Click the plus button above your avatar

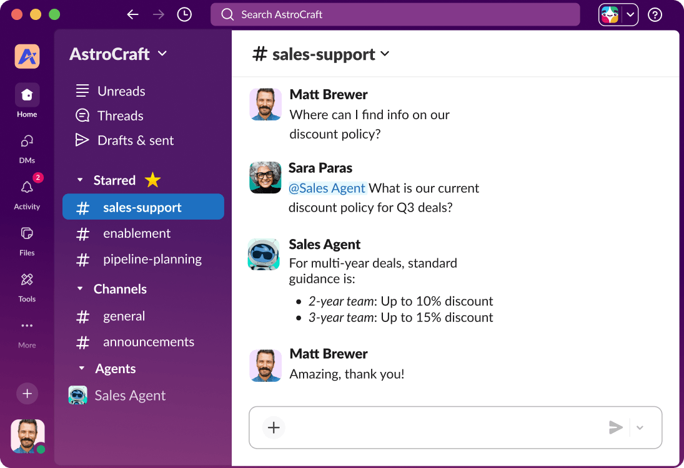point(27,394)
